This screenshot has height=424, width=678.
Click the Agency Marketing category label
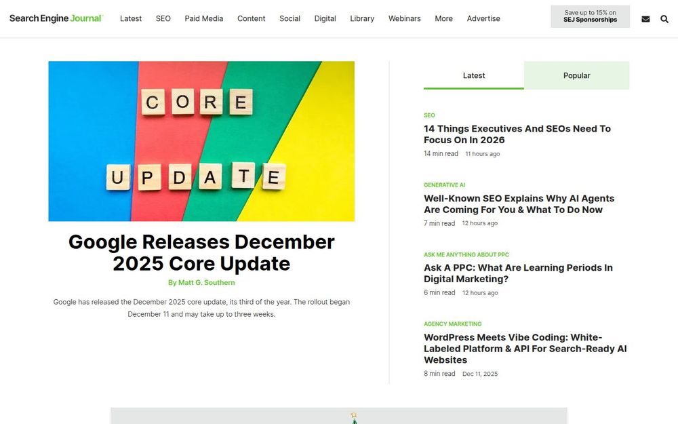(453, 324)
